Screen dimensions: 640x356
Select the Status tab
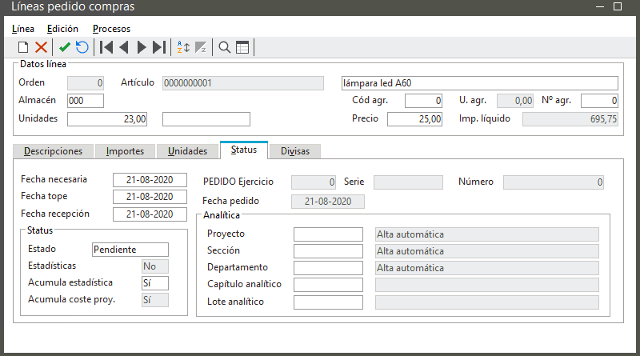pyautogui.click(x=244, y=150)
